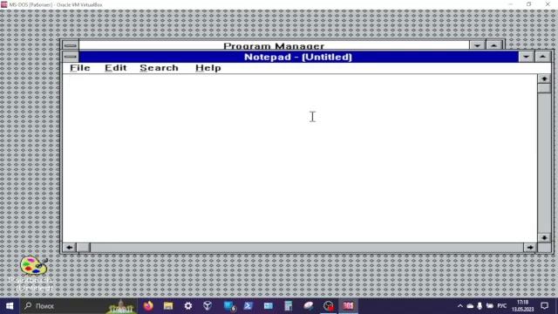Maximize Notepad with the up arrow button
Screen dimensions: 558x314
542,57
